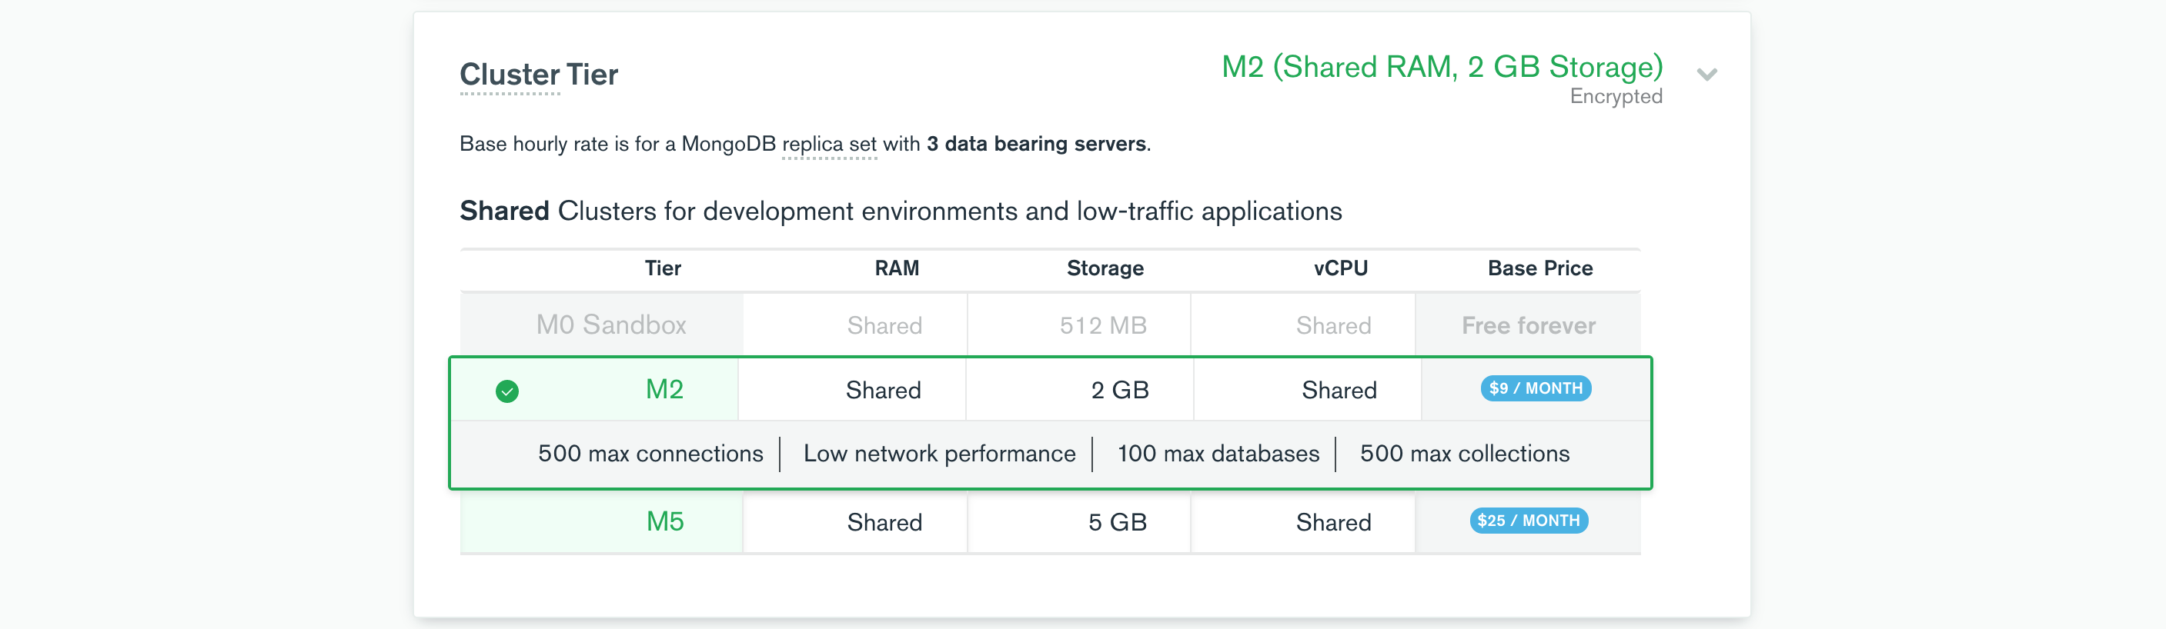
Task: Click Low network performance text
Action: click(x=939, y=454)
